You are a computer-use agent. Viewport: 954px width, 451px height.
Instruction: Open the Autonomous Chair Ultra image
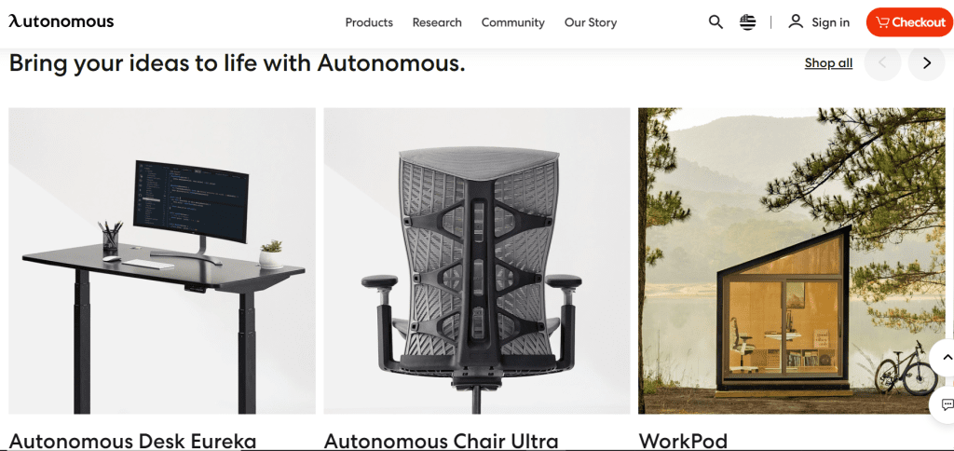tap(476, 261)
